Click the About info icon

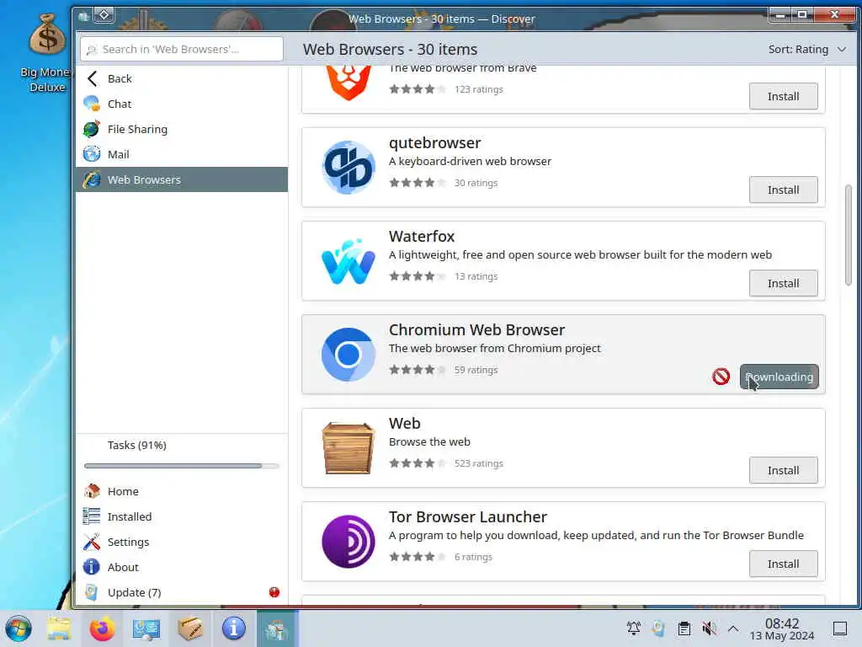(x=92, y=567)
